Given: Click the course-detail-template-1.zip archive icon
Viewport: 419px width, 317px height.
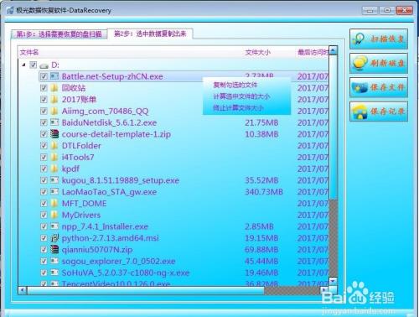Looking at the screenshot, I should coord(54,134).
